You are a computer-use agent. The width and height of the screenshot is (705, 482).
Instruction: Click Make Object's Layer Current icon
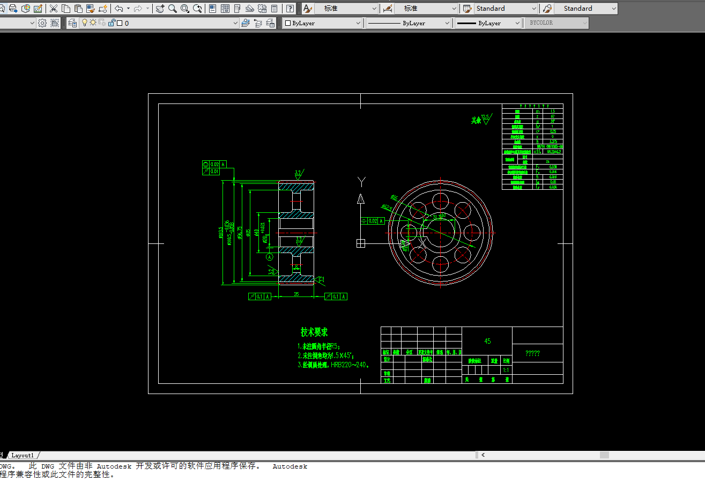(x=246, y=23)
